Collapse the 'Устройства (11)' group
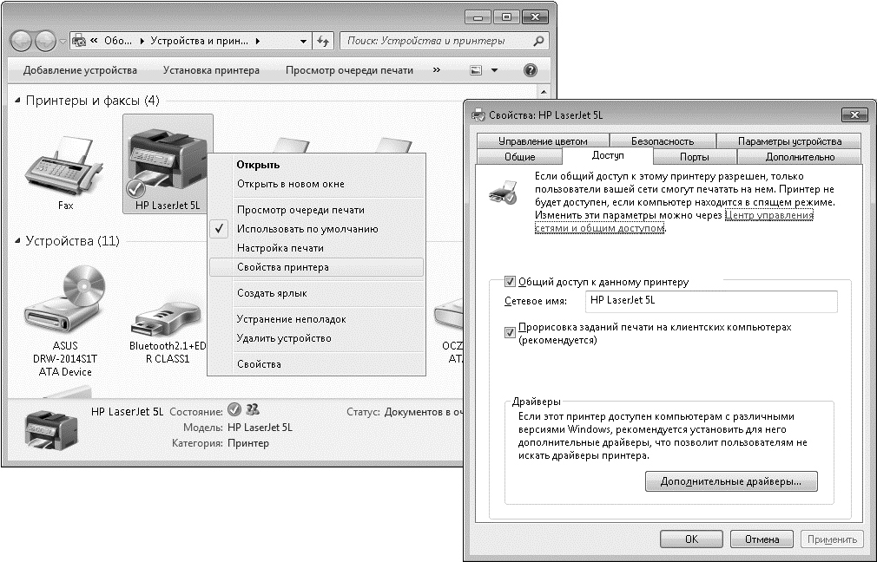877x562 pixels. (17, 241)
